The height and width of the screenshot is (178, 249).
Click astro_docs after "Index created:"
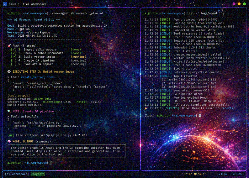pos(43,99)
